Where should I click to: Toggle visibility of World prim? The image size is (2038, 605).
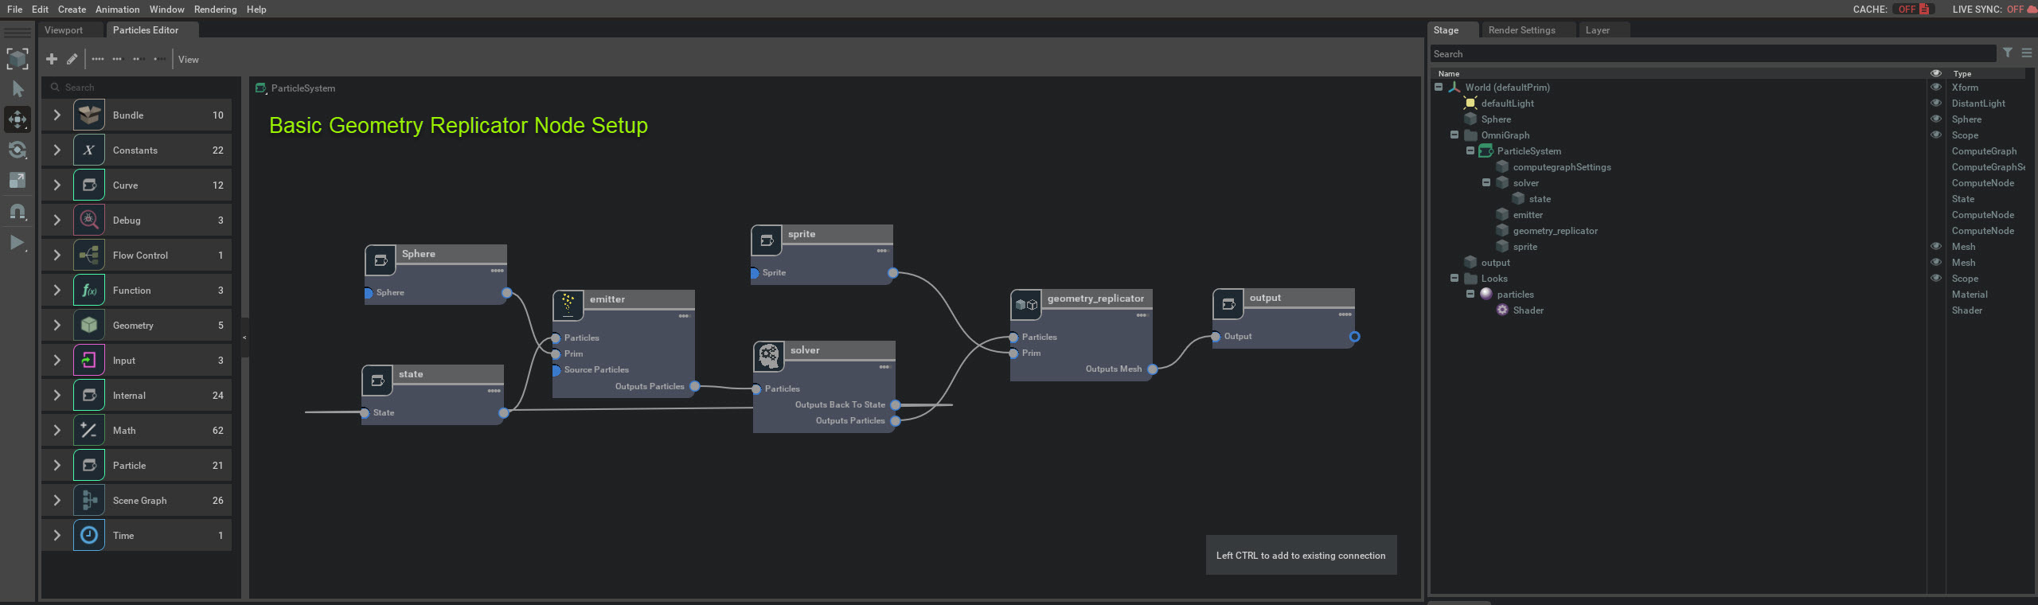point(1936,88)
